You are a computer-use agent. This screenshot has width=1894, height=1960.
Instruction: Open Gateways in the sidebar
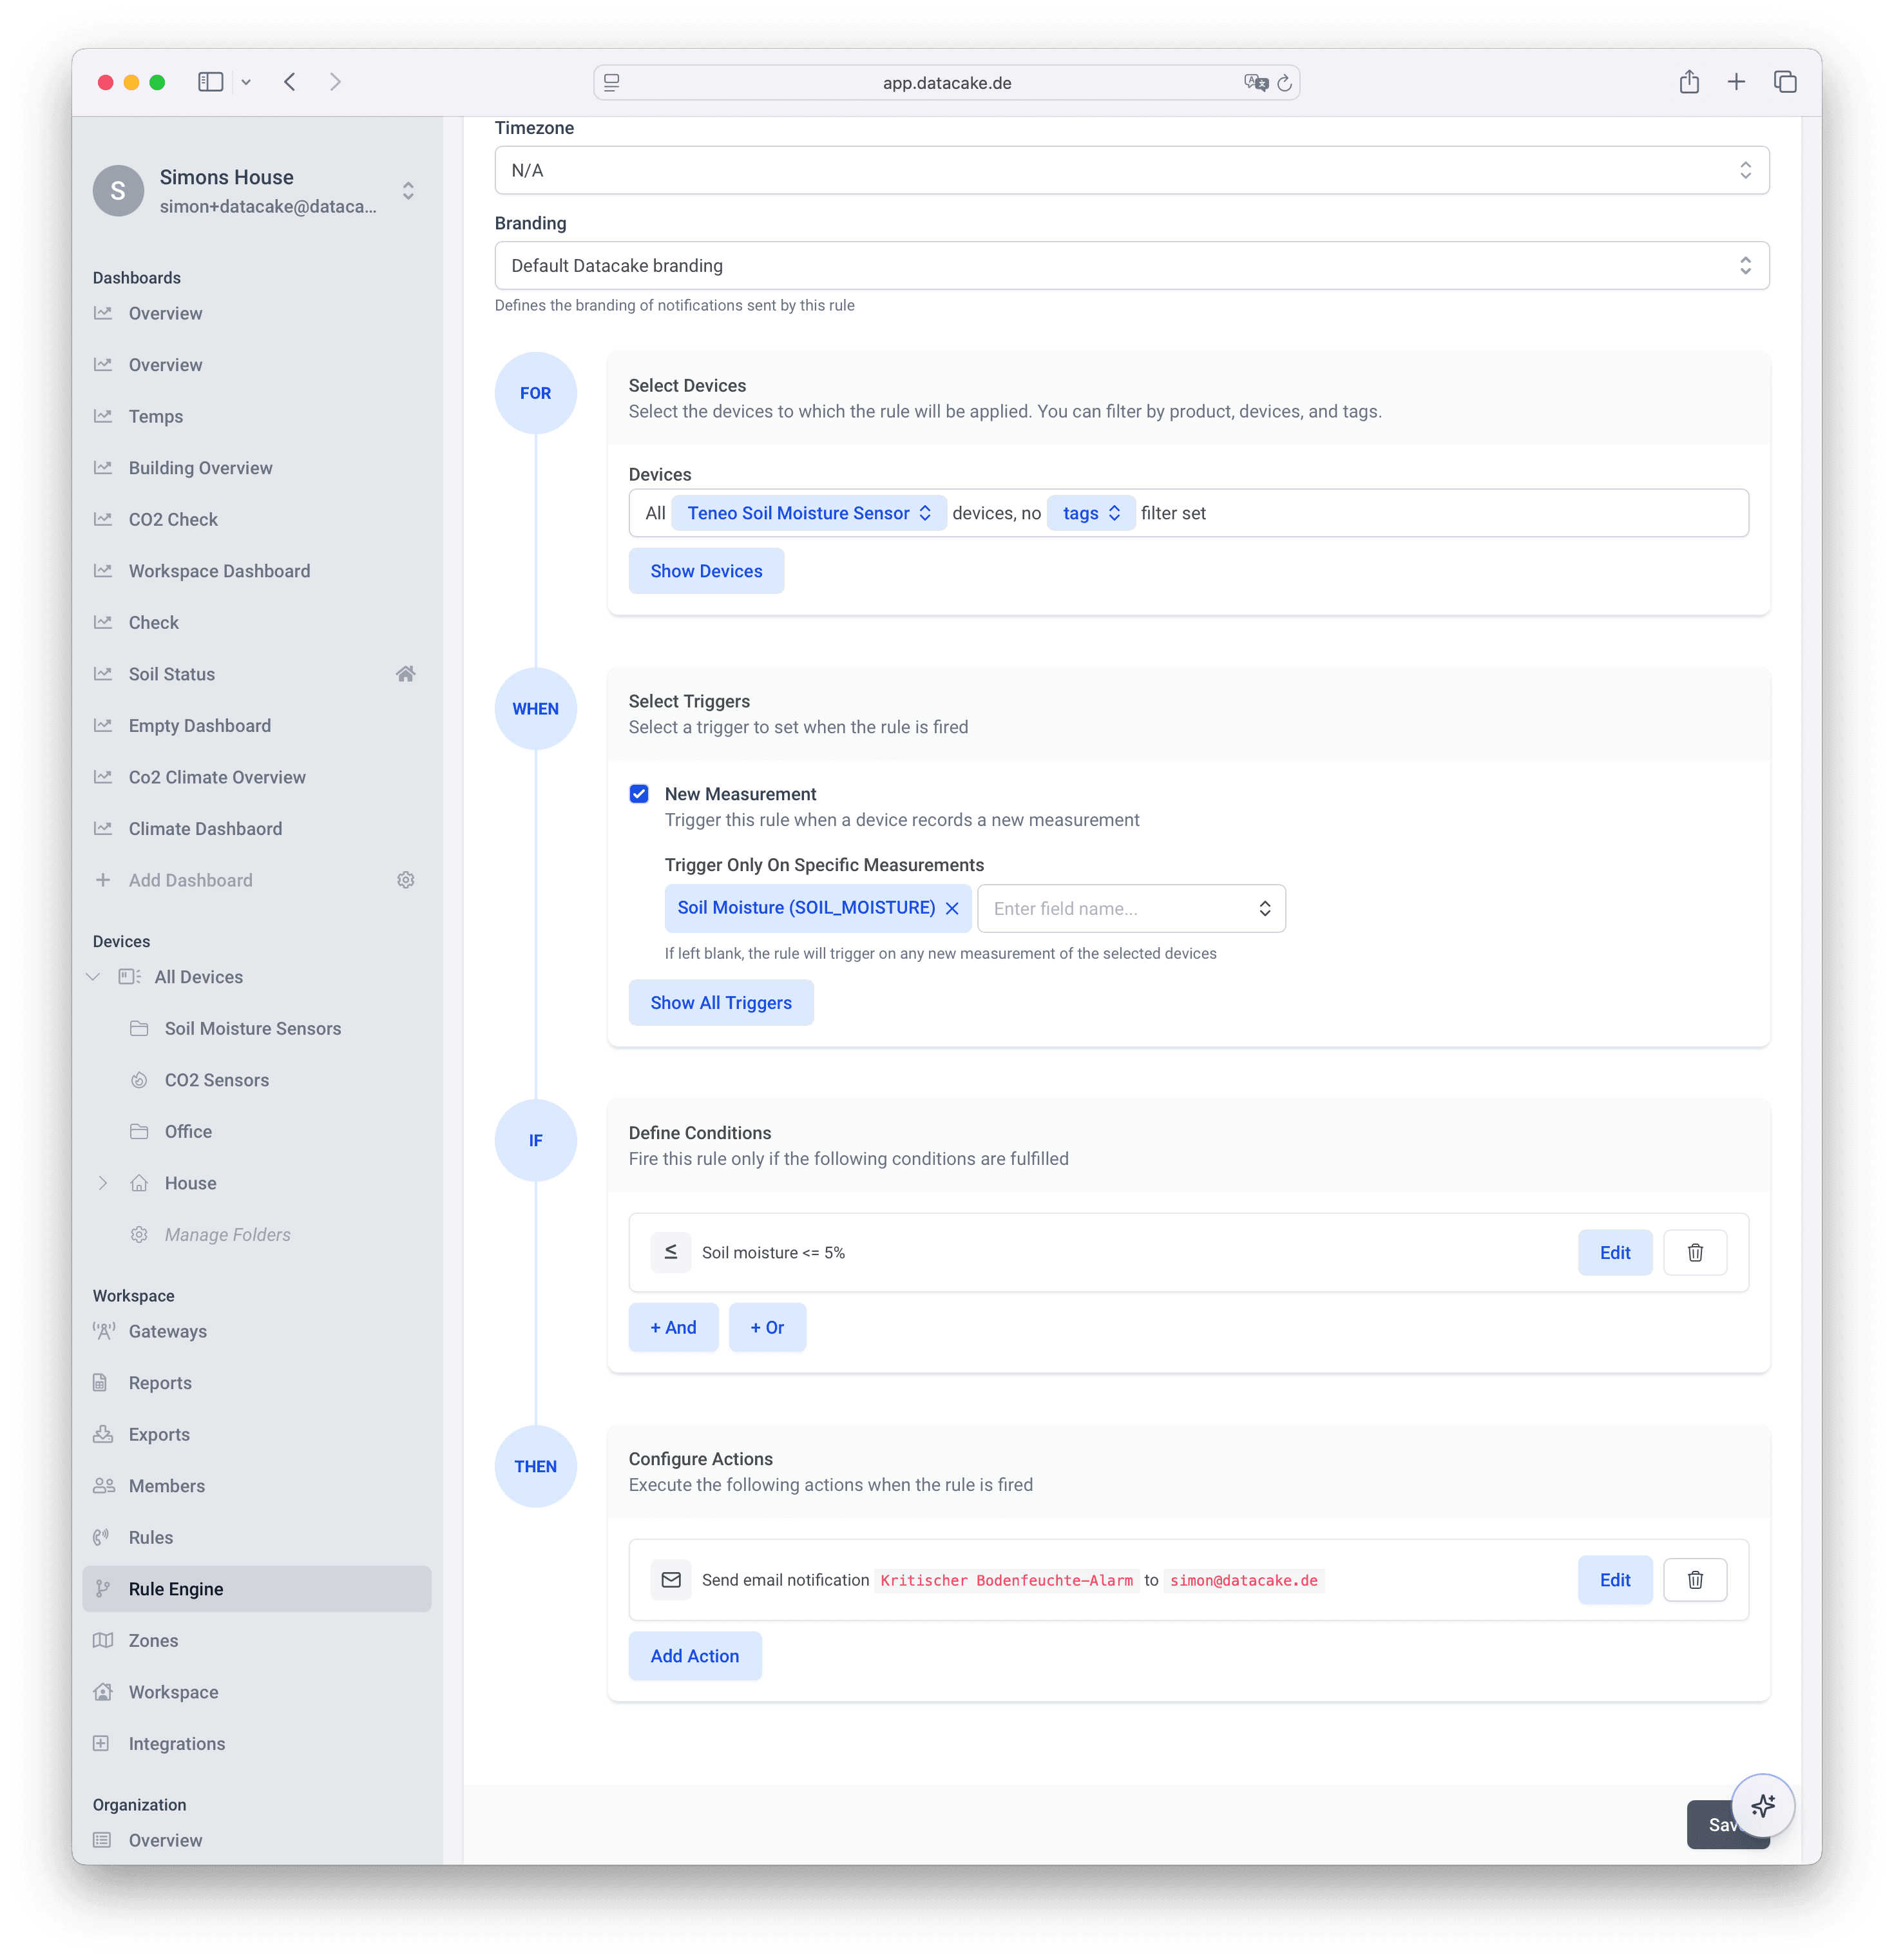point(167,1331)
